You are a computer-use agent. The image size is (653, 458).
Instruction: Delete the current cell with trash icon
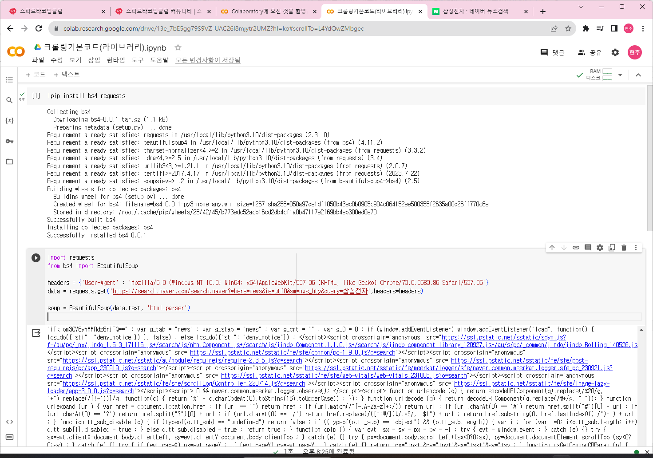624,248
